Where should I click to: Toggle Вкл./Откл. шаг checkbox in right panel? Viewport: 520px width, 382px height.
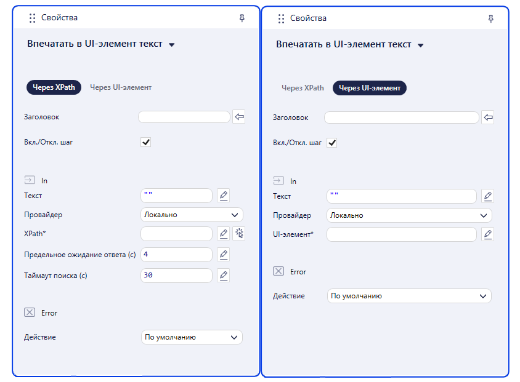tap(332, 143)
